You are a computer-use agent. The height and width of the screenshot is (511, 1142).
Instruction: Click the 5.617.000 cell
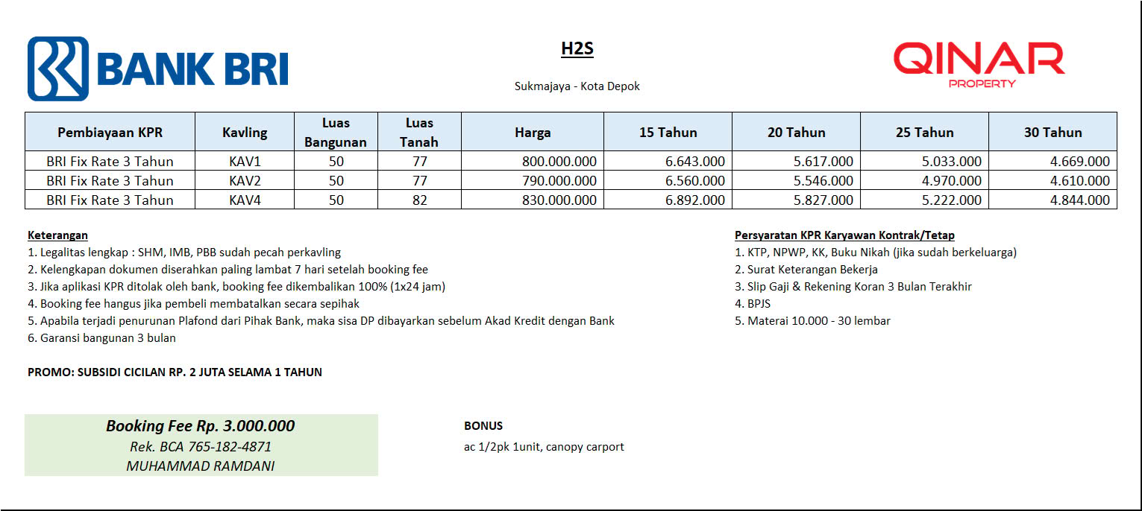pos(797,161)
